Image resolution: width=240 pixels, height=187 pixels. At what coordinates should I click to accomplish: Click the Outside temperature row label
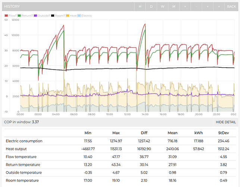[24, 172]
